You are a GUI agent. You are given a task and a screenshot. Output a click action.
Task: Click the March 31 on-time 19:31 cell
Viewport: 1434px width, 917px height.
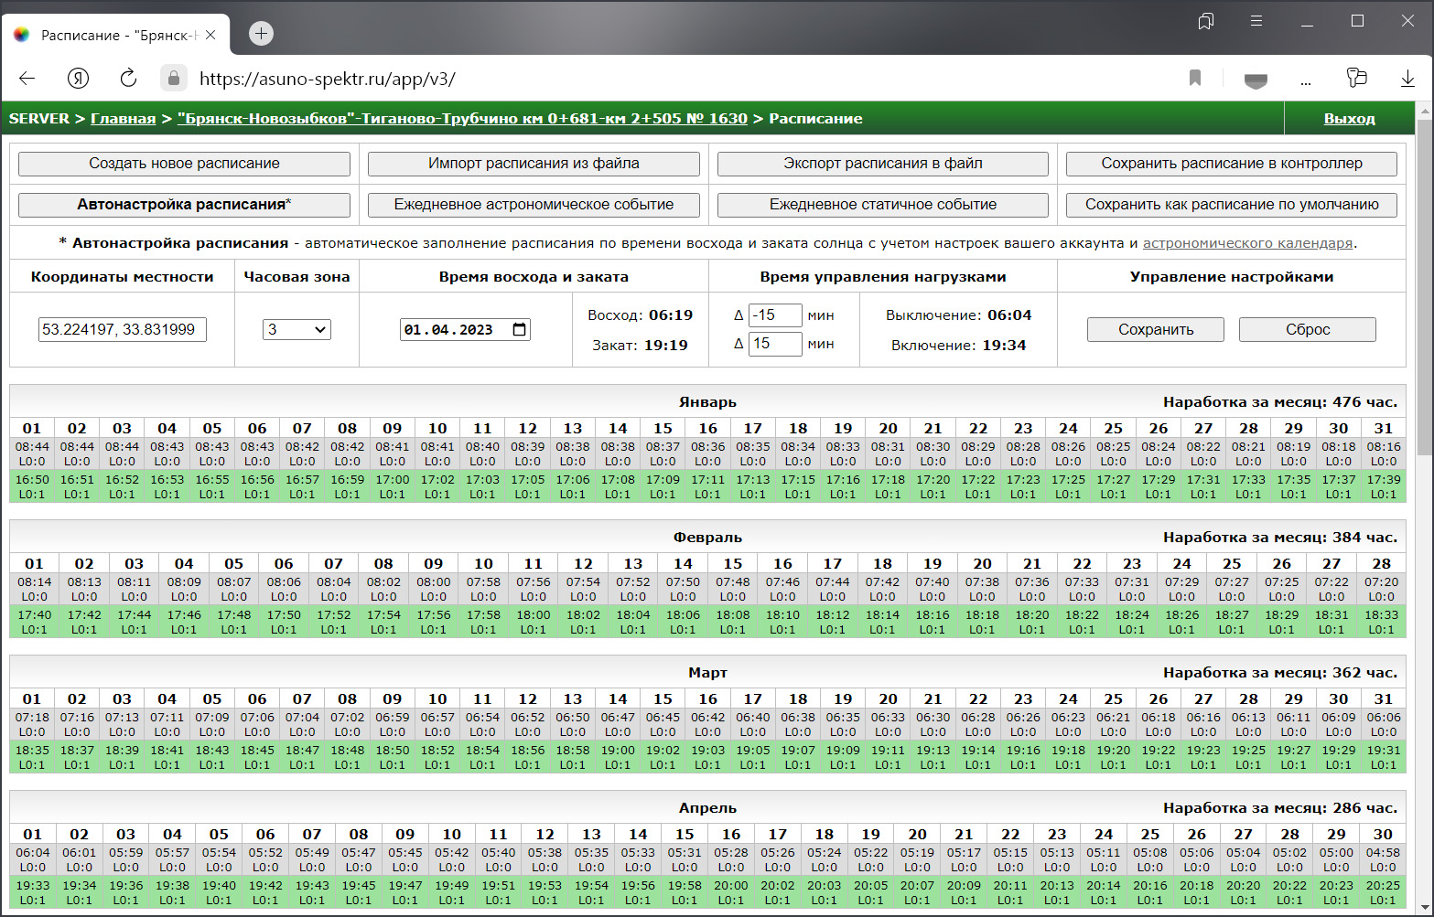tap(1384, 757)
